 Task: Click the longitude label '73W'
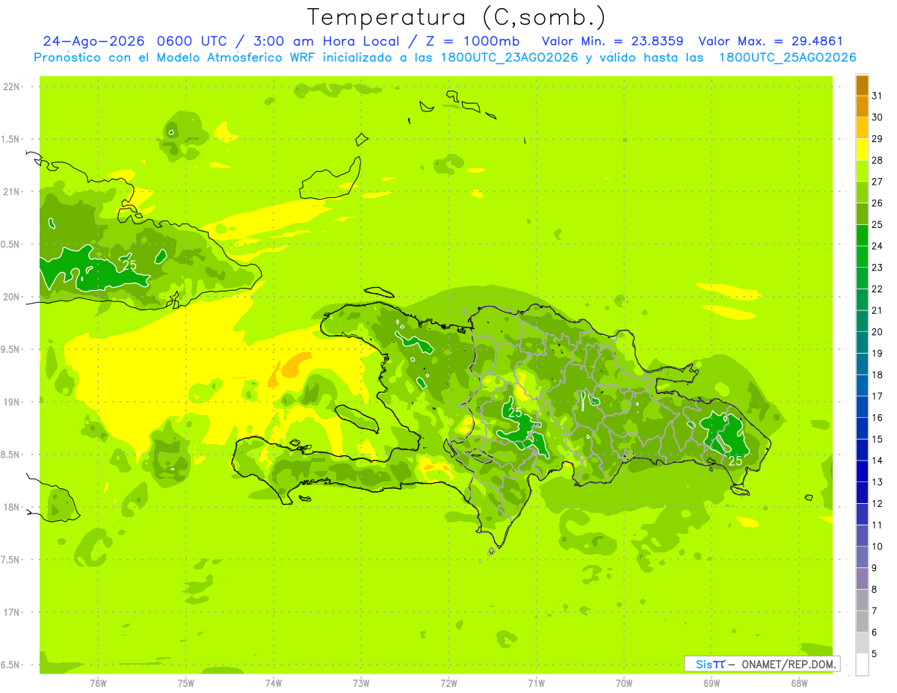(x=361, y=683)
